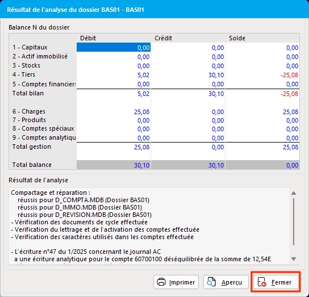The height and width of the screenshot is (297, 309).
Task: Select the Total bilan Solde value -25,08
Action: [x=289, y=94]
